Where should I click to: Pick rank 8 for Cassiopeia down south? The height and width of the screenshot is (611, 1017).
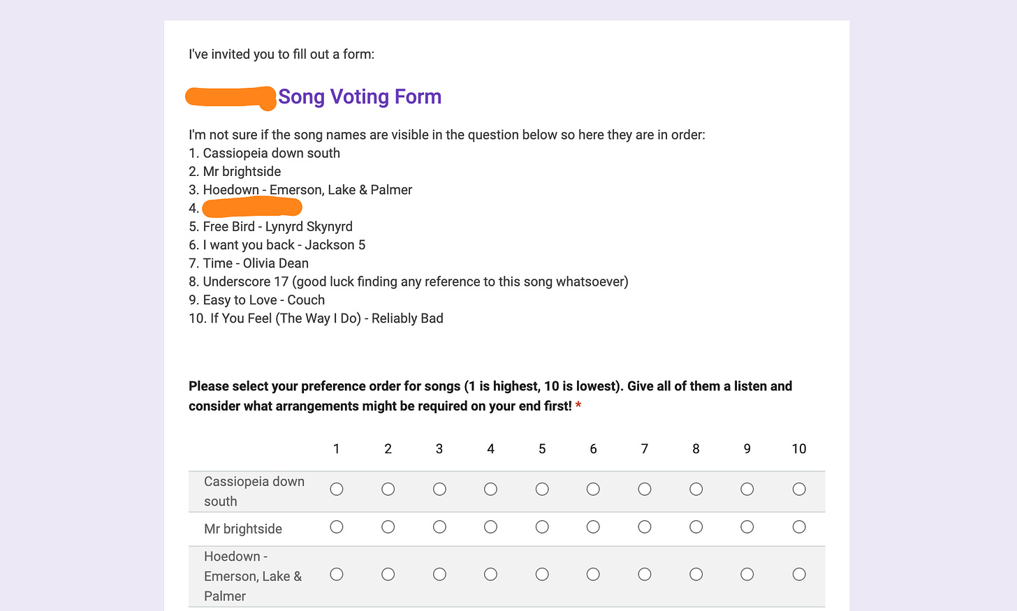696,489
